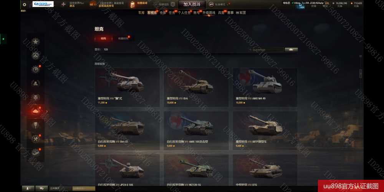Viewport: 384px width, 192px height.
Task: Expand the highlighted tank category chevron
Action: pos(47,112)
